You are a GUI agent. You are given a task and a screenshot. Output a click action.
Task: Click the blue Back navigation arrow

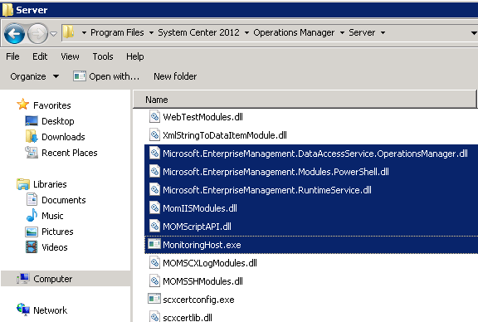pyautogui.click(x=14, y=33)
